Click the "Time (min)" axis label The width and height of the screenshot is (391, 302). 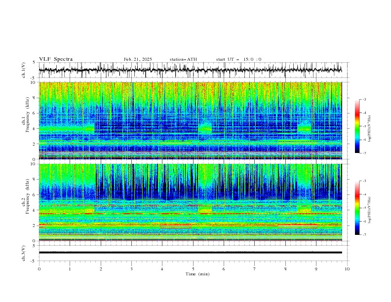tap(197, 274)
